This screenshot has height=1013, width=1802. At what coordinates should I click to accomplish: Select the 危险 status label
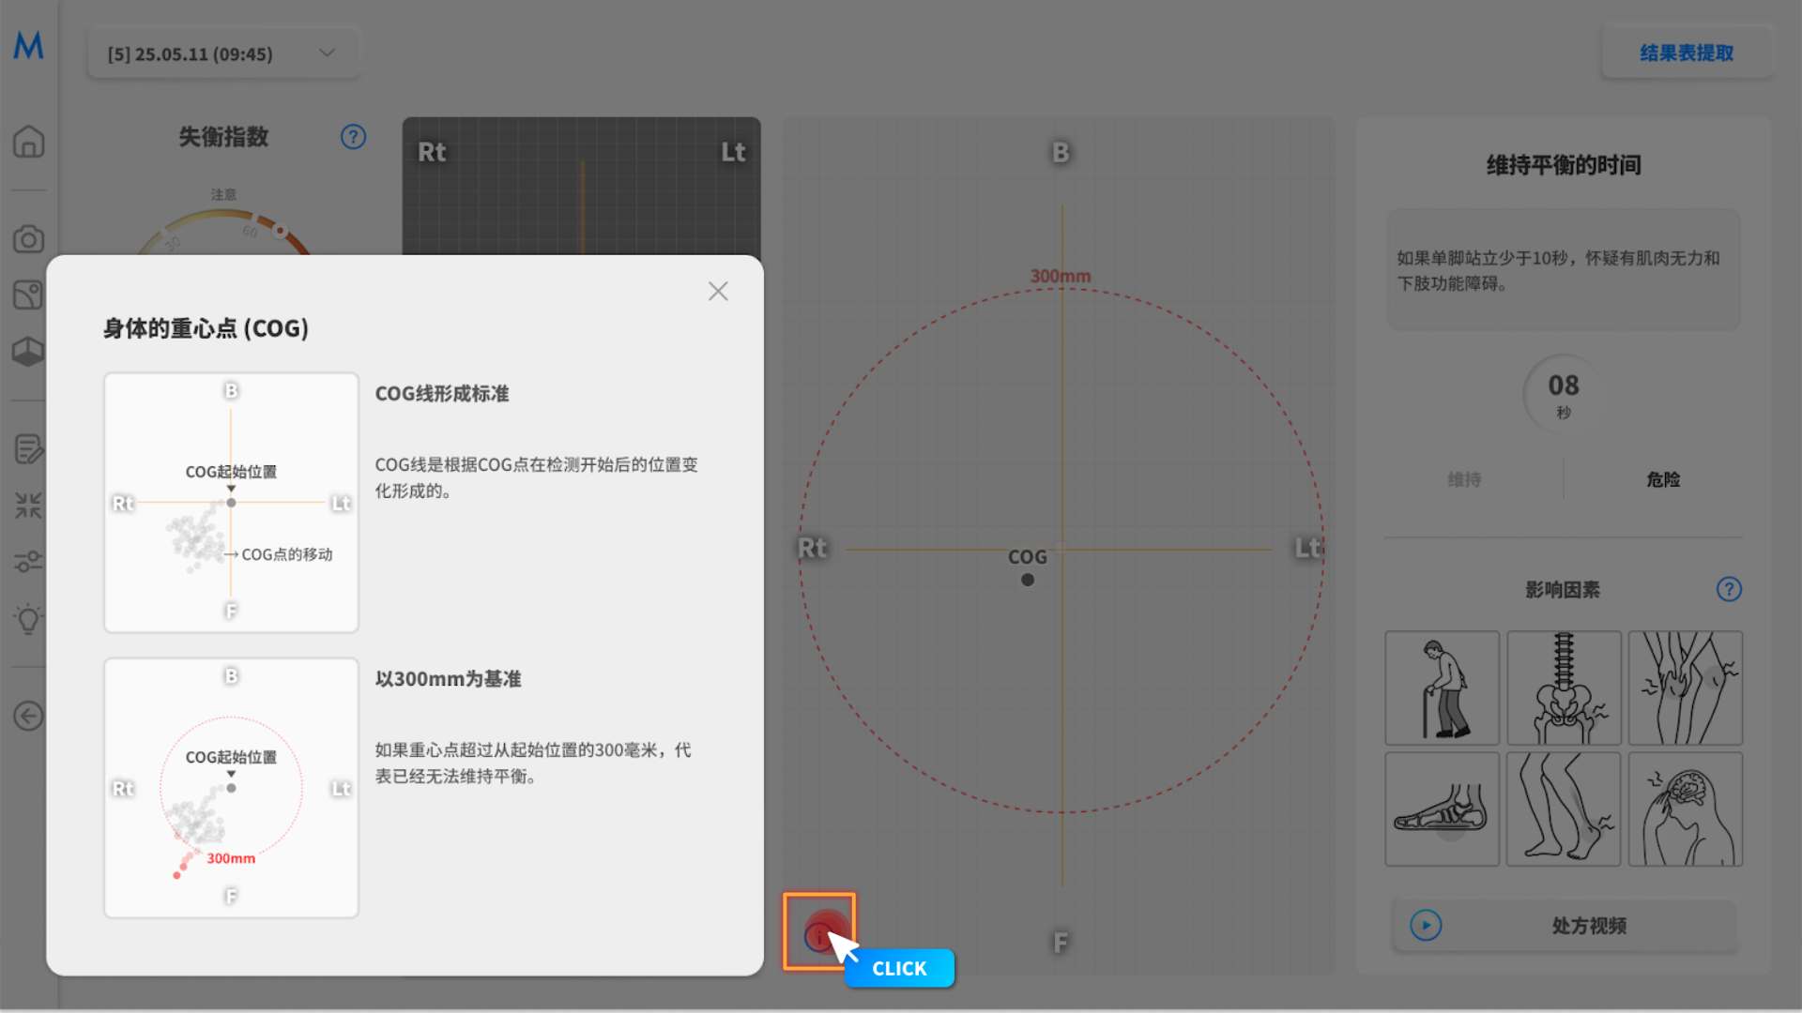(x=1662, y=479)
